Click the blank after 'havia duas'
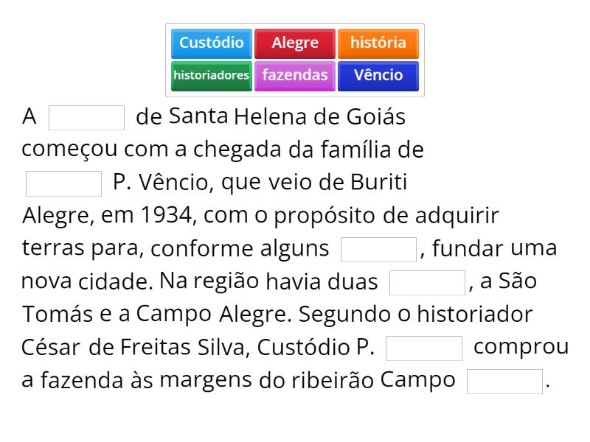The image size is (590, 442). tap(427, 283)
